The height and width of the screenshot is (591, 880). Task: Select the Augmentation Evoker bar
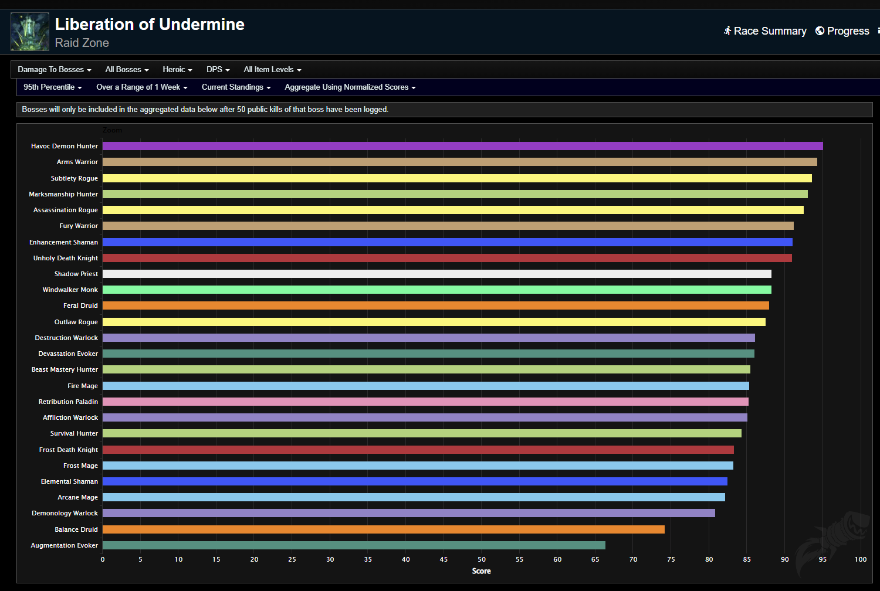(354, 545)
